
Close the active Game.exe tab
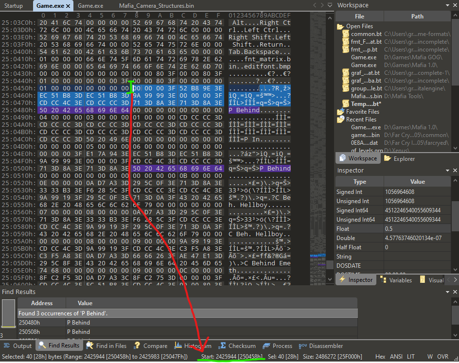click(68, 6)
